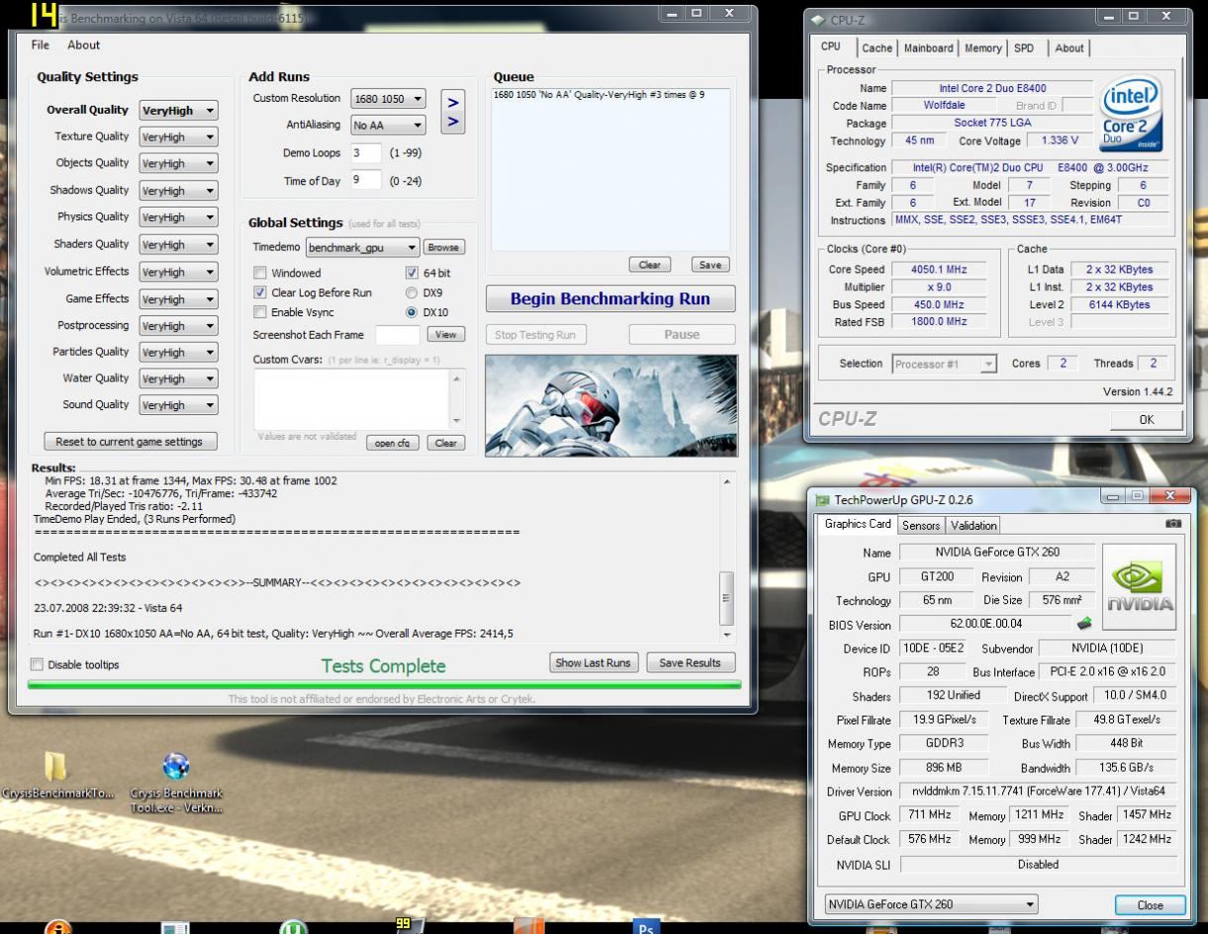Click the Intel Core 2 Duo logo in CPU-Z
Screen dimensions: 1208x934
pyautogui.click(x=1132, y=116)
